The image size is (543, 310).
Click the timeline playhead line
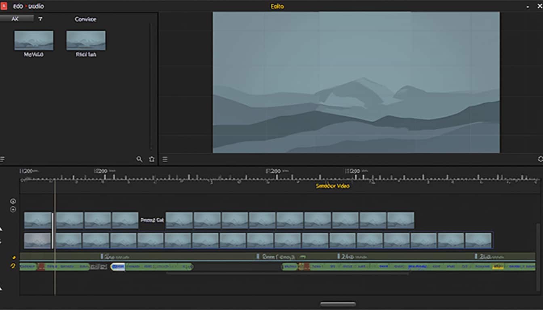click(55, 238)
